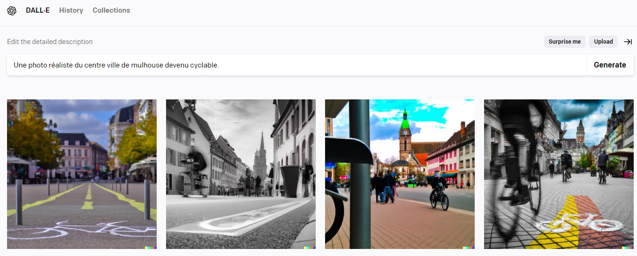Viewport: 637px width, 256px height.
Task: Switch to the History tab
Action: pos(71,10)
